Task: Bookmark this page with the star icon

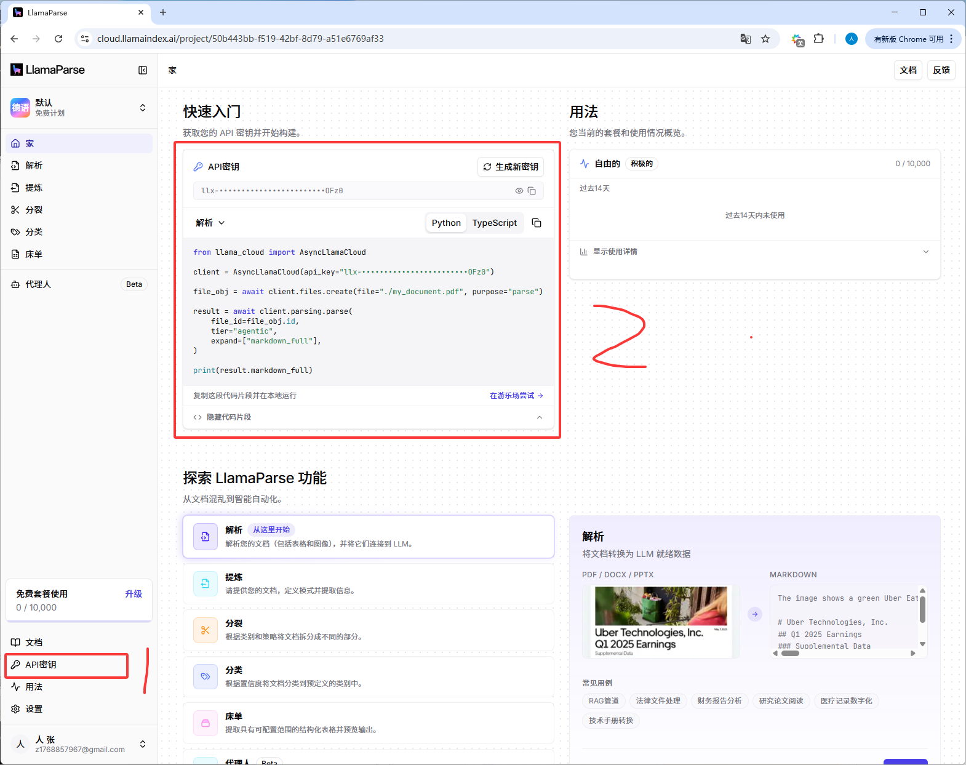Action: [765, 39]
